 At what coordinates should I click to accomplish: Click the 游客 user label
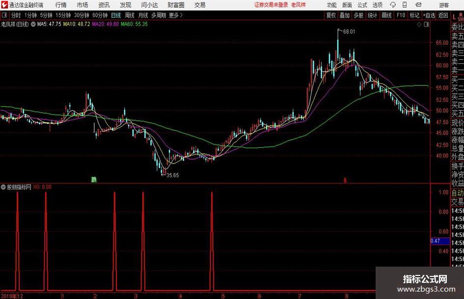[x=444, y=5]
